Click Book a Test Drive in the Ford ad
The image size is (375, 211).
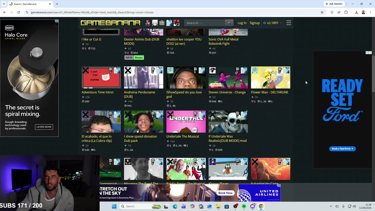pos(342,149)
